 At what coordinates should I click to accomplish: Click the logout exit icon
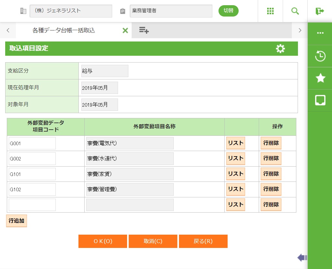pos(320,11)
